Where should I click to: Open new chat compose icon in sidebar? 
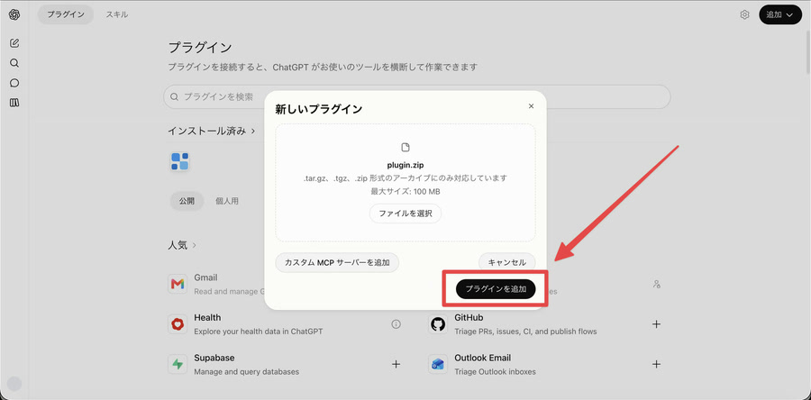click(x=14, y=43)
